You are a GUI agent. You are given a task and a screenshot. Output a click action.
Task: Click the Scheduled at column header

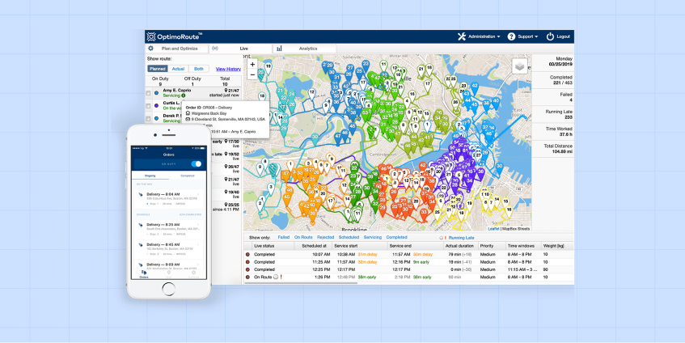tap(314, 246)
